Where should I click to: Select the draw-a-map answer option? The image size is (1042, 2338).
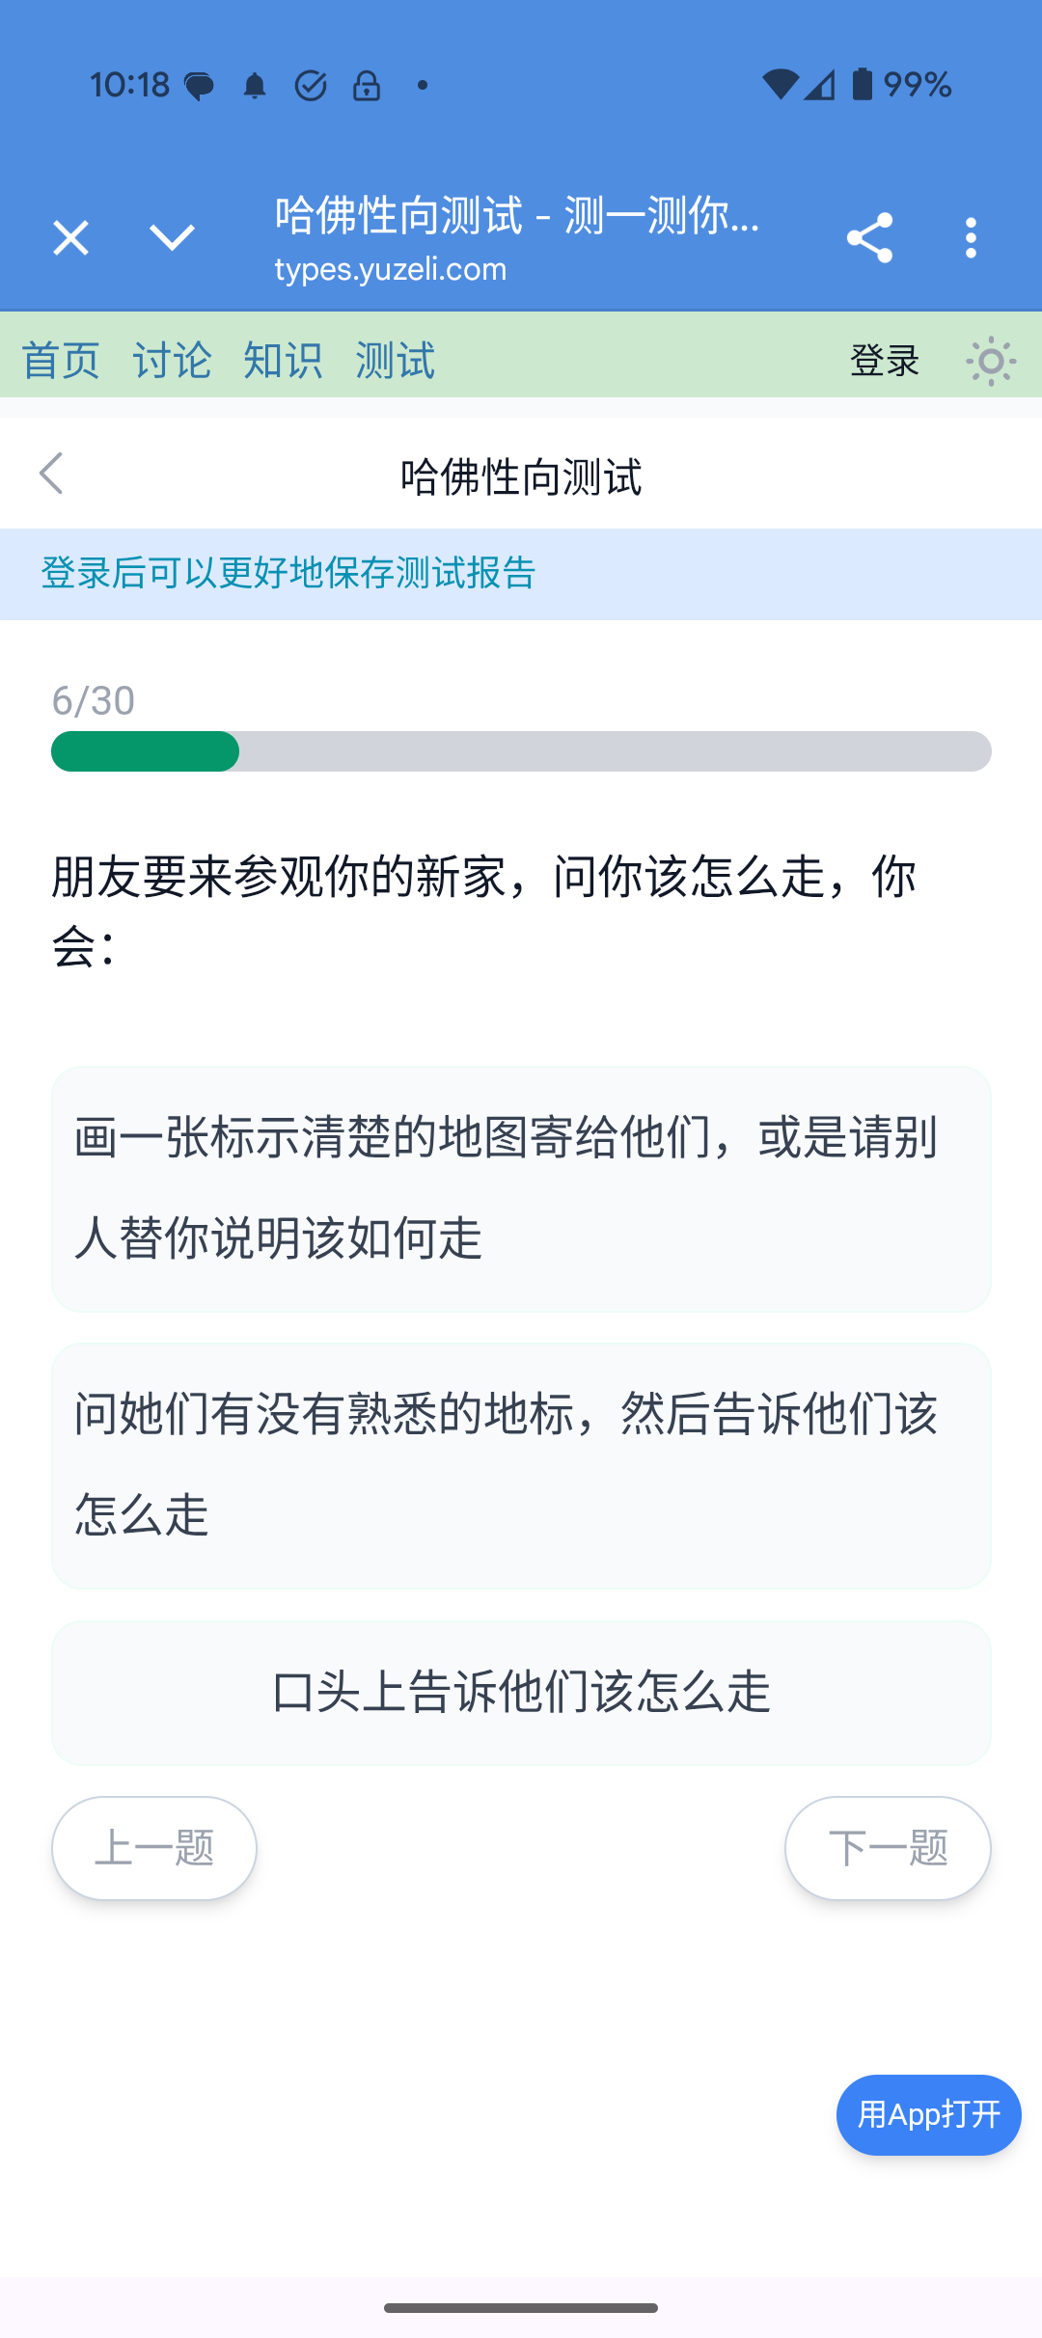click(521, 1188)
